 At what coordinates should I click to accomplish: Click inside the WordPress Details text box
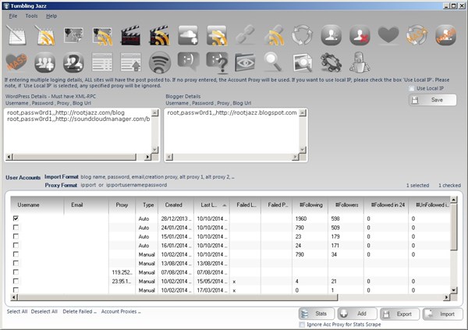(78, 131)
